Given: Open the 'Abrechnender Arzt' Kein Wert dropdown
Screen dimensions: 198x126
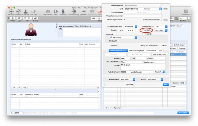Looking at the screenshot, I should pyautogui.click(x=131, y=27).
